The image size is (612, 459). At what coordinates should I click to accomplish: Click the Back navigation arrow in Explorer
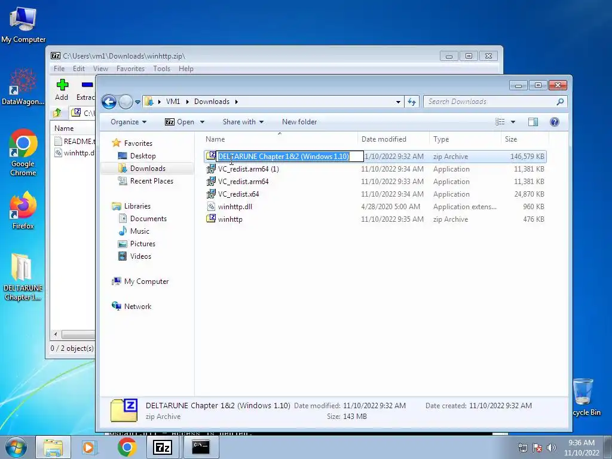[x=109, y=102]
